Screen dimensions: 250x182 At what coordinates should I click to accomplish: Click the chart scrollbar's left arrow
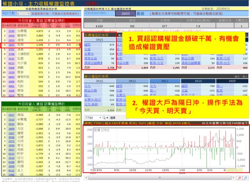(x=86, y=178)
